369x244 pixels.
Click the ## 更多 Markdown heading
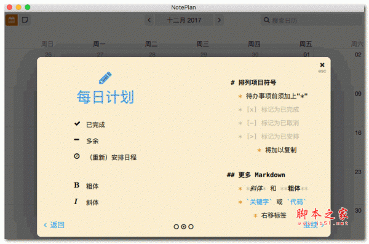(256, 175)
